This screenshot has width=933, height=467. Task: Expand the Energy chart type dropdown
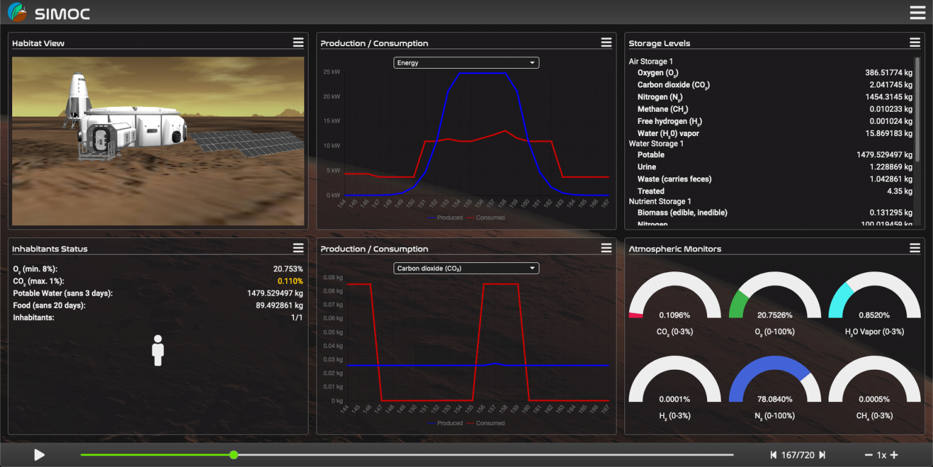466,63
